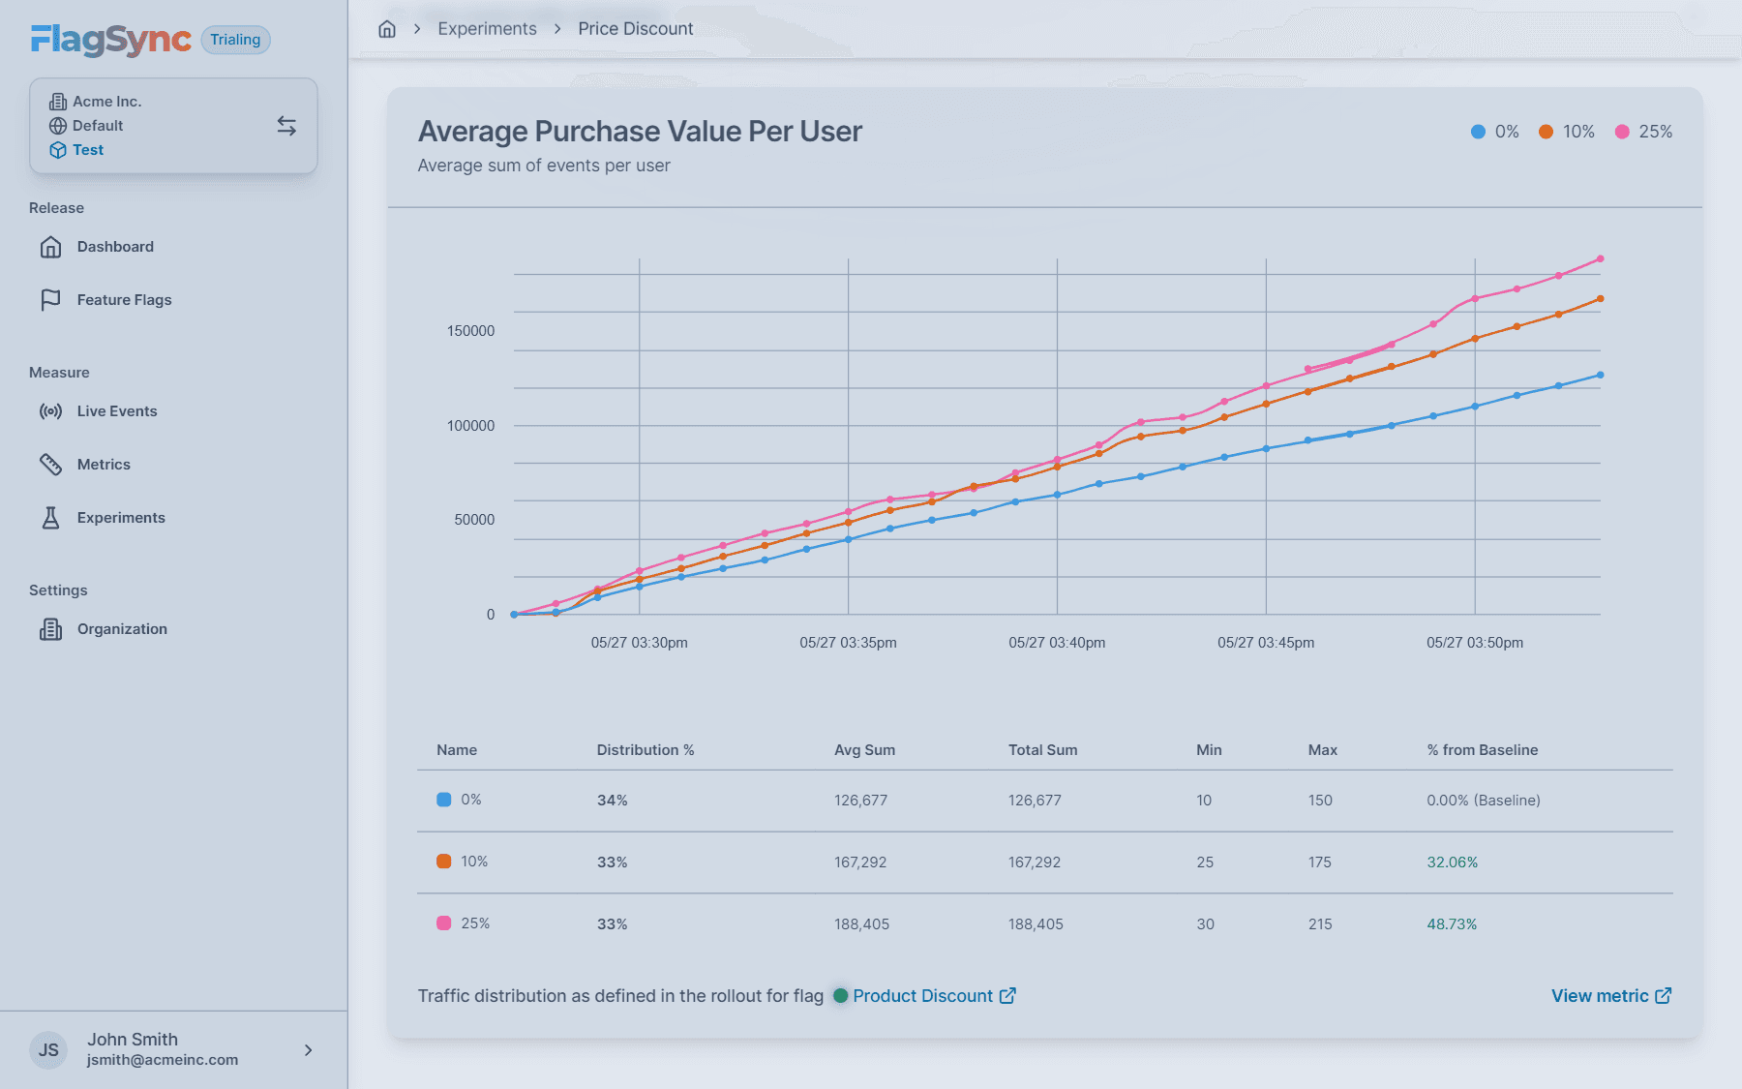The height and width of the screenshot is (1089, 1742).
Task: Click the building icon next to Acme Inc.
Action: (58, 102)
